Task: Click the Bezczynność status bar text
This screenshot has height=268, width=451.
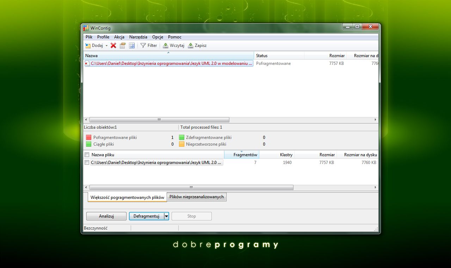Action: click(x=96, y=228)
